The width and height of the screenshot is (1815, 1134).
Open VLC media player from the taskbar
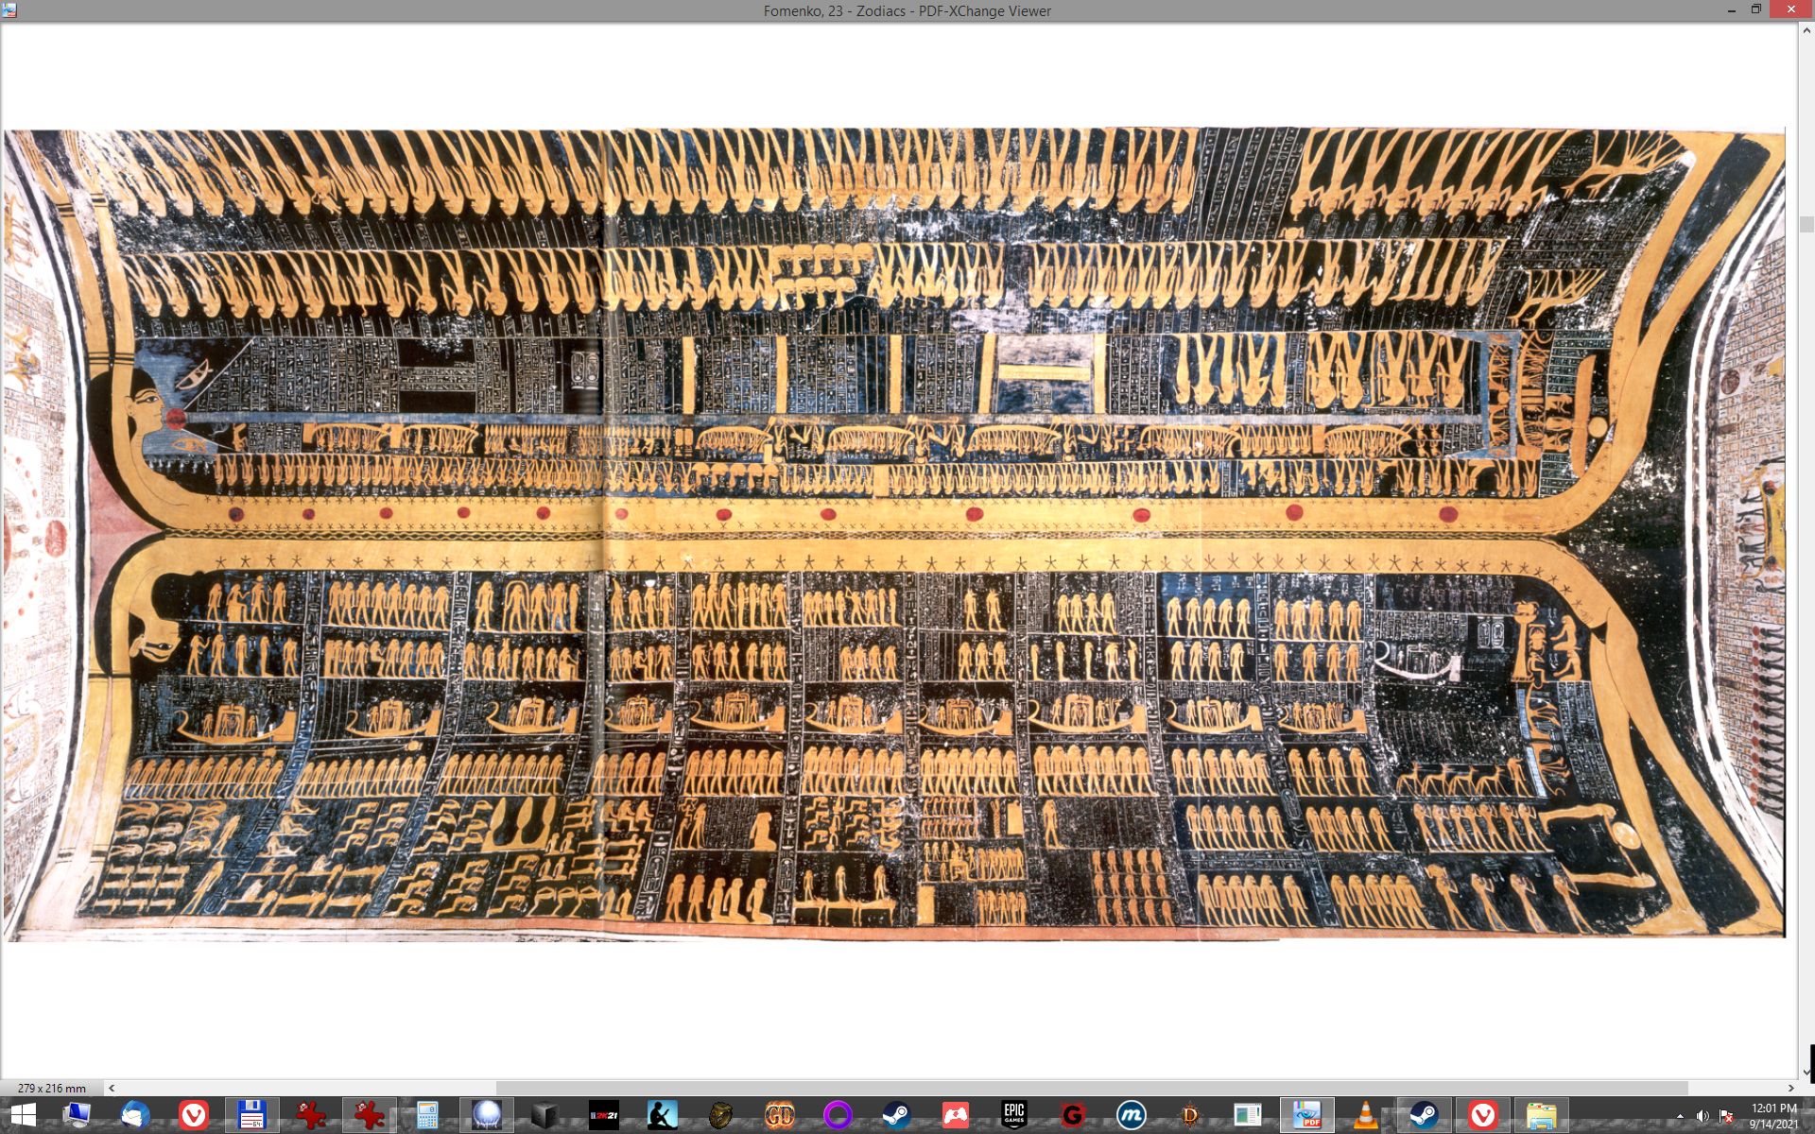pyautogui.click(x=1365, y=1115)
